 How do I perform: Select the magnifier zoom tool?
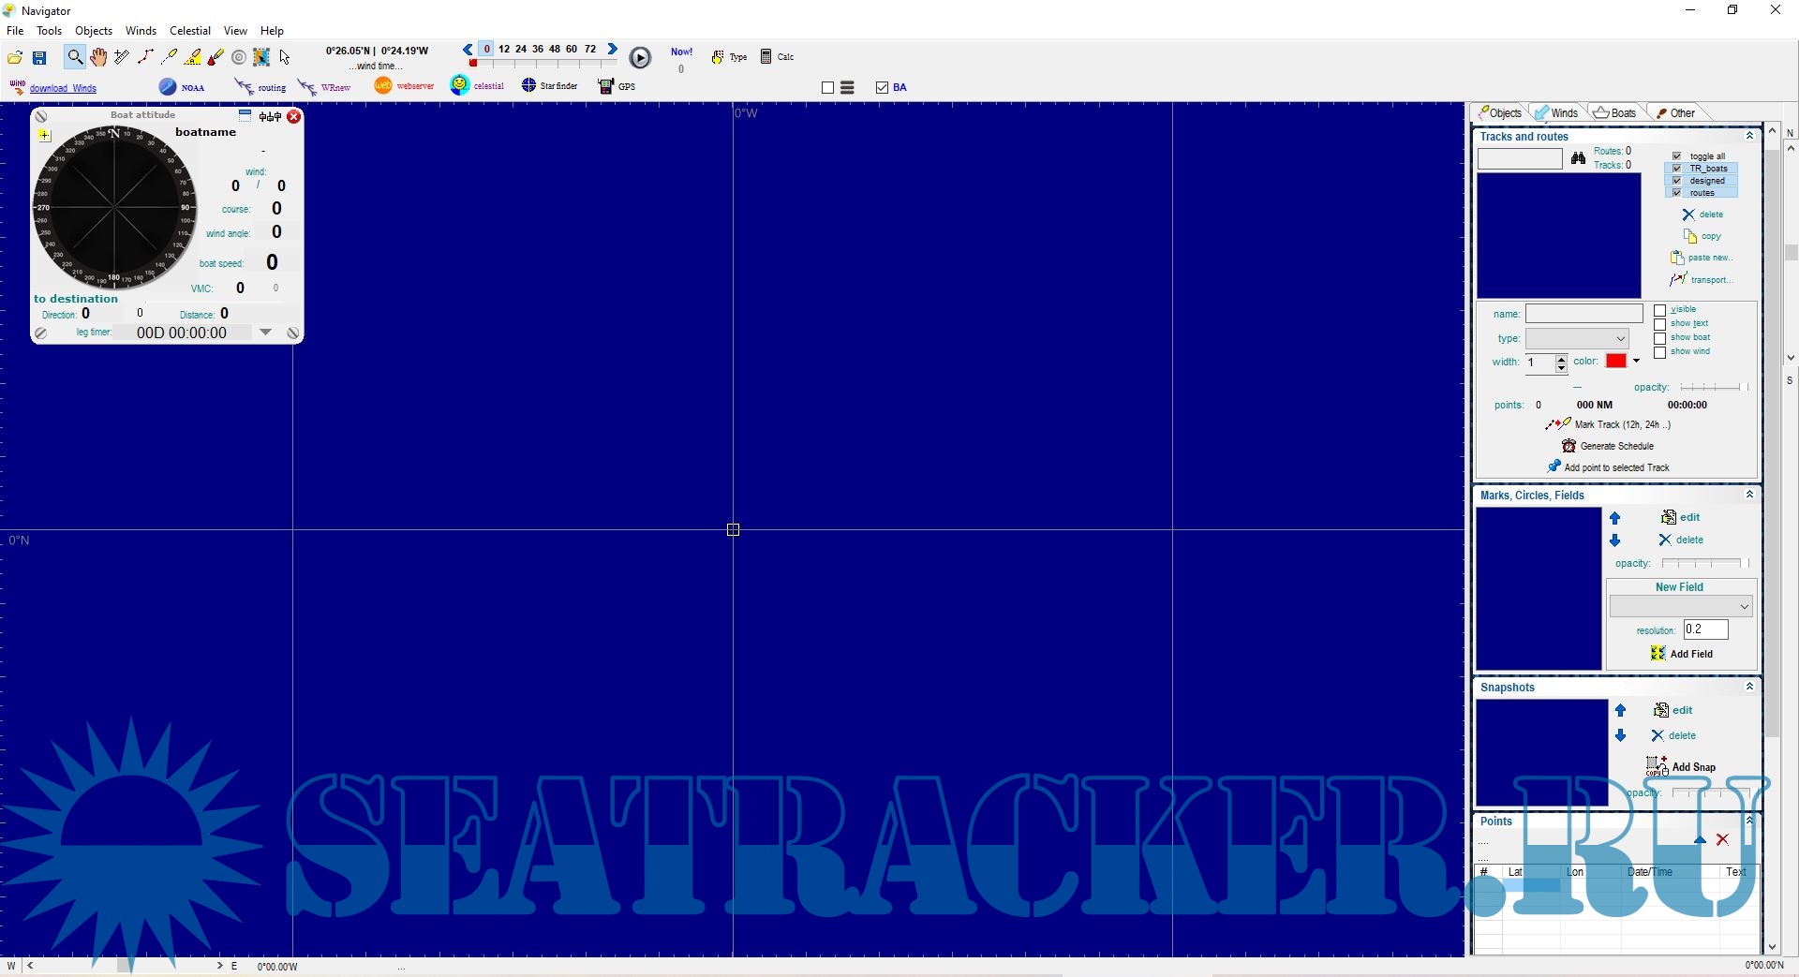coord(75,57)
